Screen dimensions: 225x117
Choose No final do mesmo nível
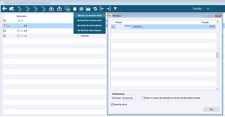[89, 20]
